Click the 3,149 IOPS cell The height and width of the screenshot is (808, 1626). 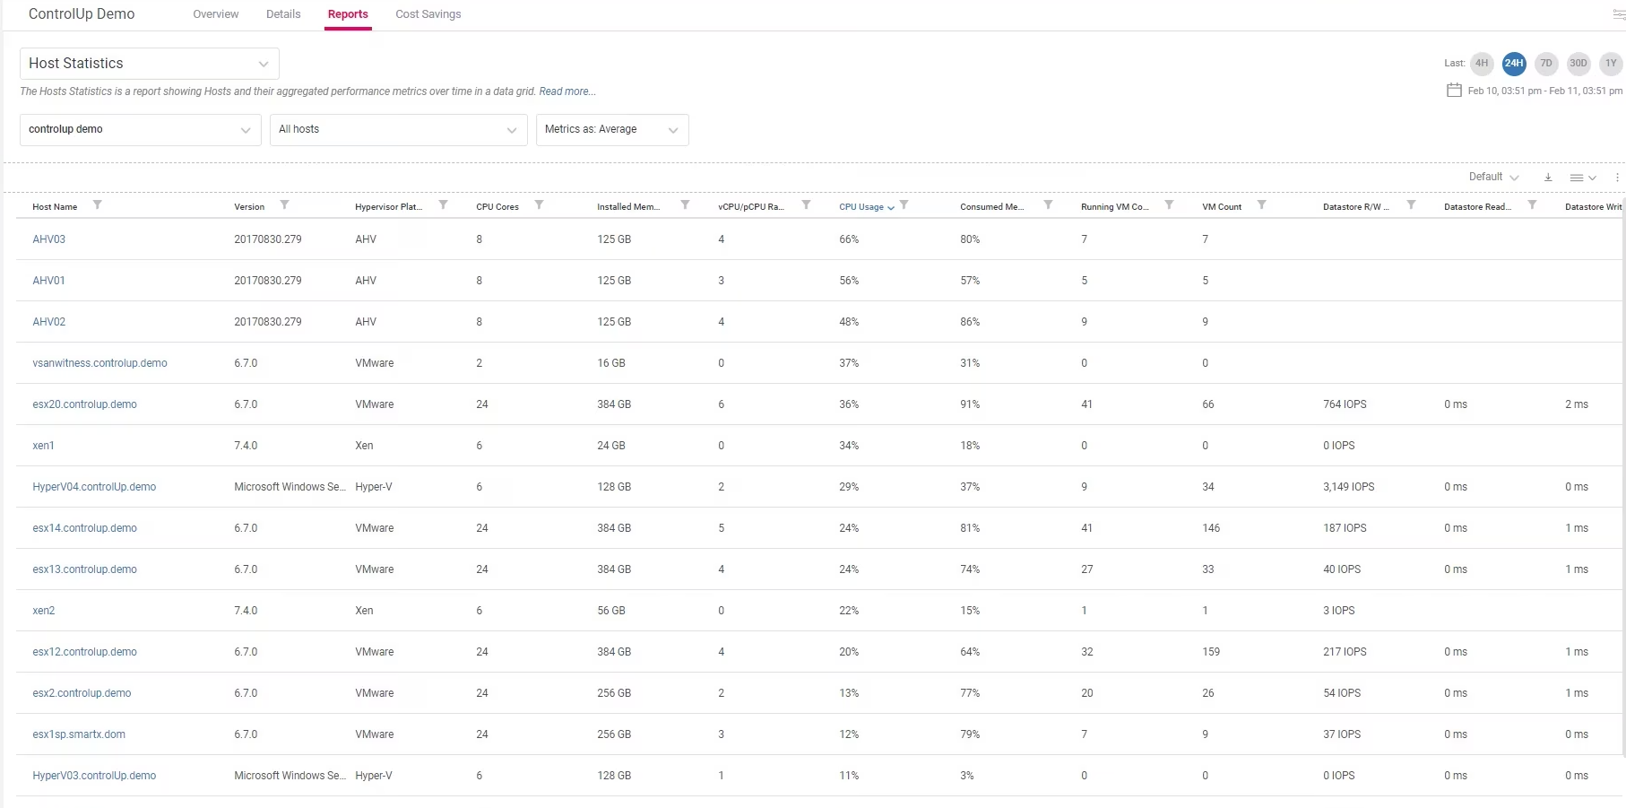(1349, 487)
